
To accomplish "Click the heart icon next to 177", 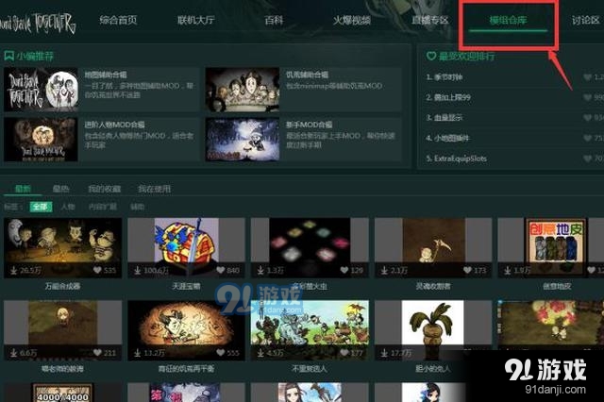I will coord(344,352).
